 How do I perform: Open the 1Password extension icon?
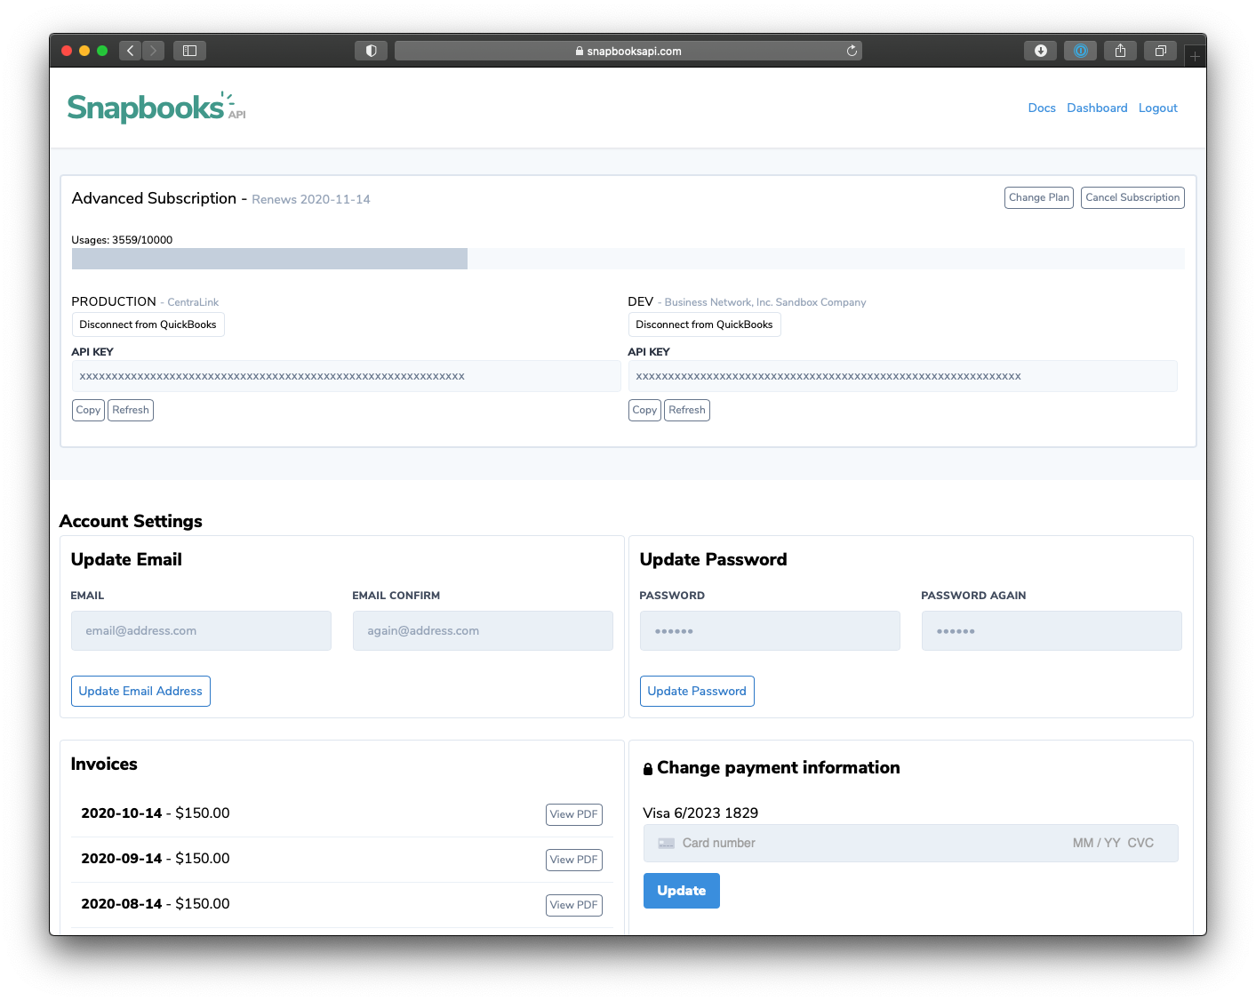1080,51
